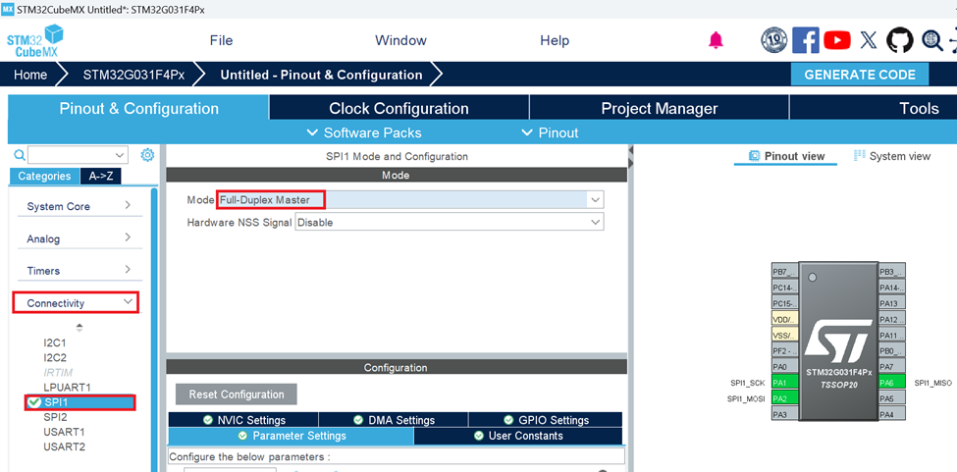Click the green PA2 pin on chip
The width and height of the screenshot is (957, 472).
[x=785, y=398]
